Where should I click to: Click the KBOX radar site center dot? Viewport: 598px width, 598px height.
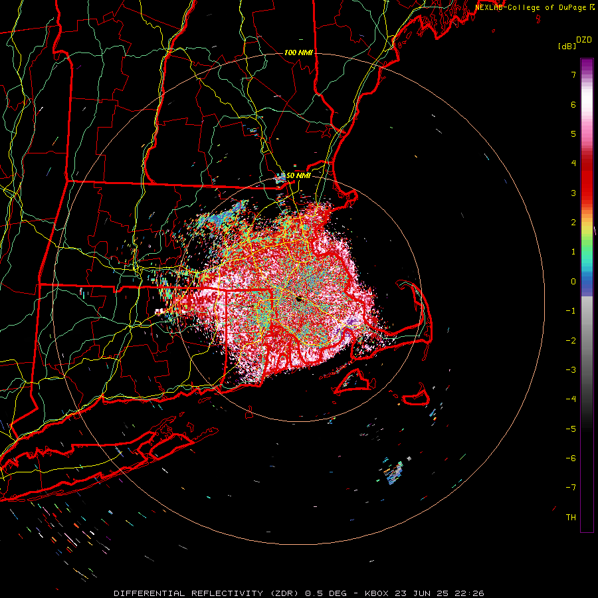tap(299, 299)
